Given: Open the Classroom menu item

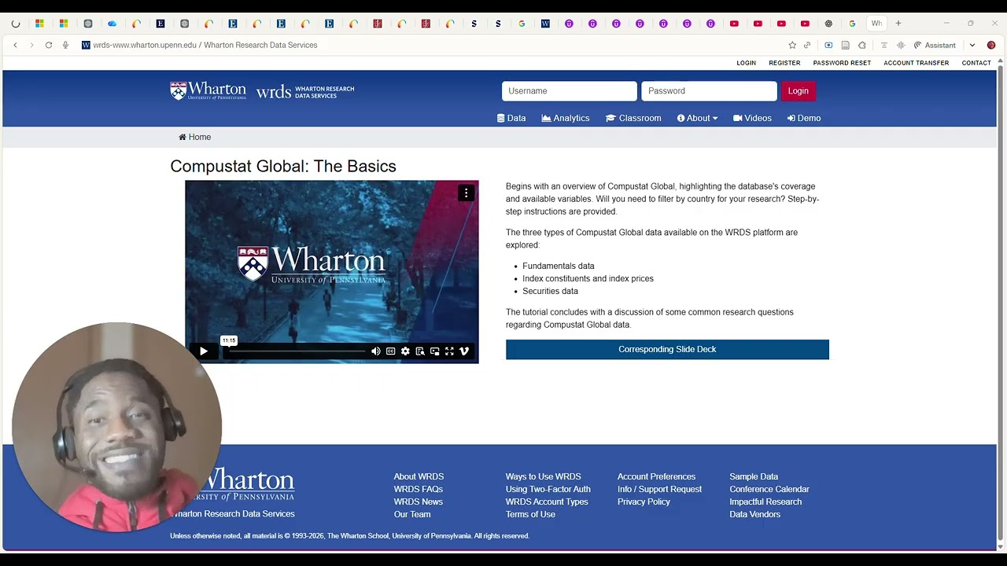Looking at the screenshot, I should pyautogui.click(x=633, y=118).
